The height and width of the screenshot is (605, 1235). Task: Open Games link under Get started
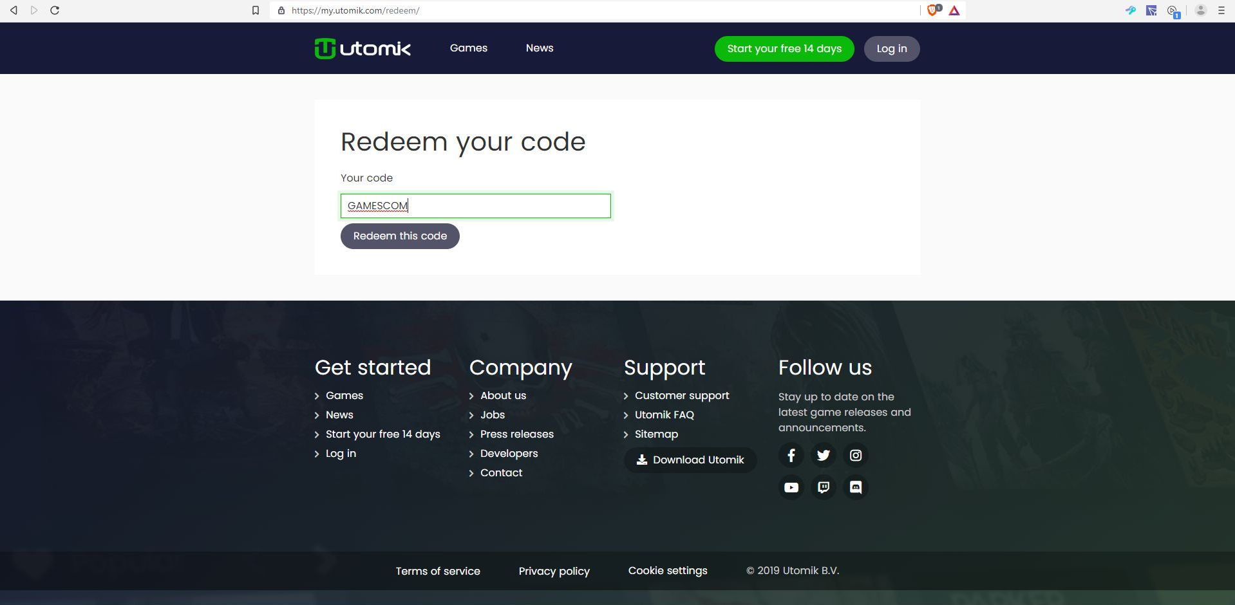click(344, 396)
